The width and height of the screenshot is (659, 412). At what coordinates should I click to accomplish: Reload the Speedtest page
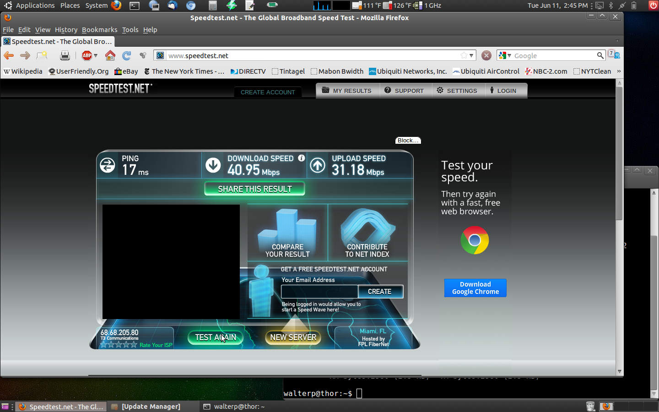coord(127,55)
